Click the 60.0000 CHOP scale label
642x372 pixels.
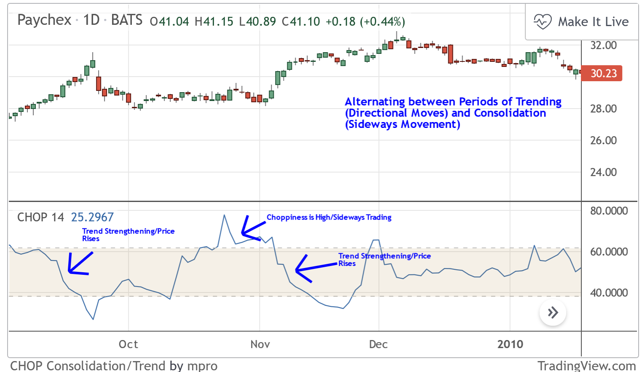(609, 252)
